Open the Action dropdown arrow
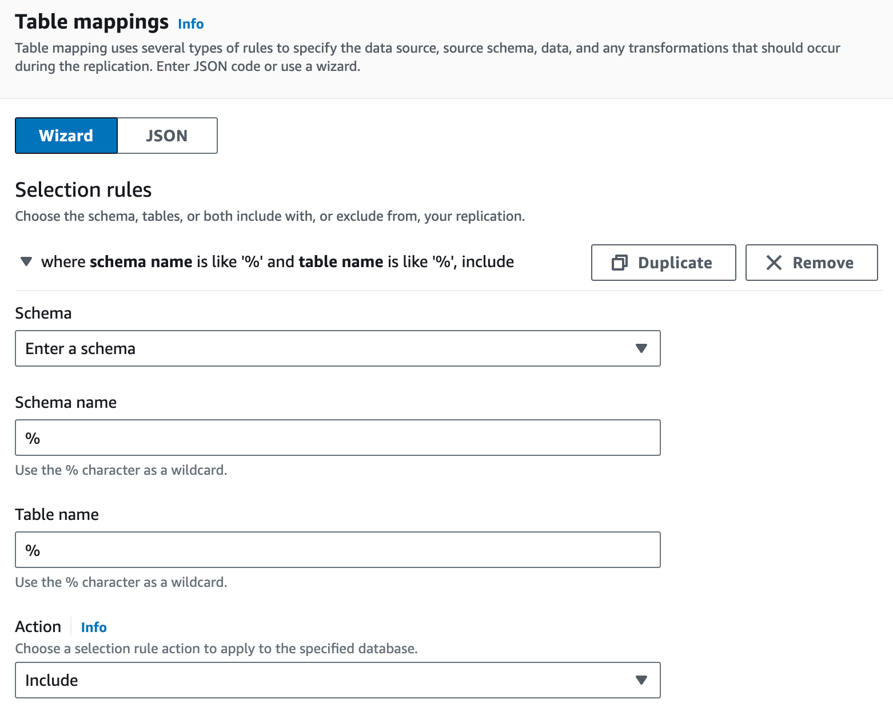 pos(641,680)
